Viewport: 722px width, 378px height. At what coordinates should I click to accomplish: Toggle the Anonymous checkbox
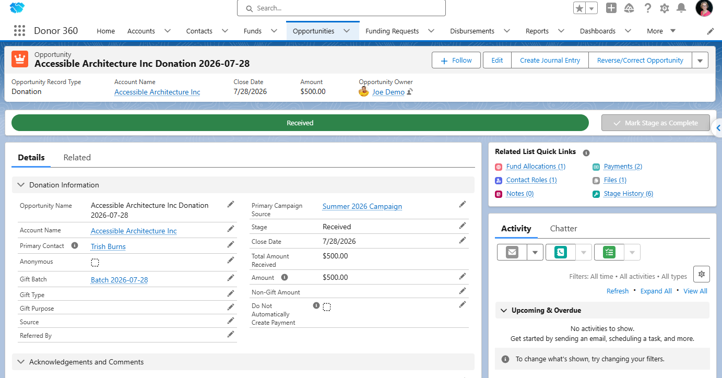(95, 263)
